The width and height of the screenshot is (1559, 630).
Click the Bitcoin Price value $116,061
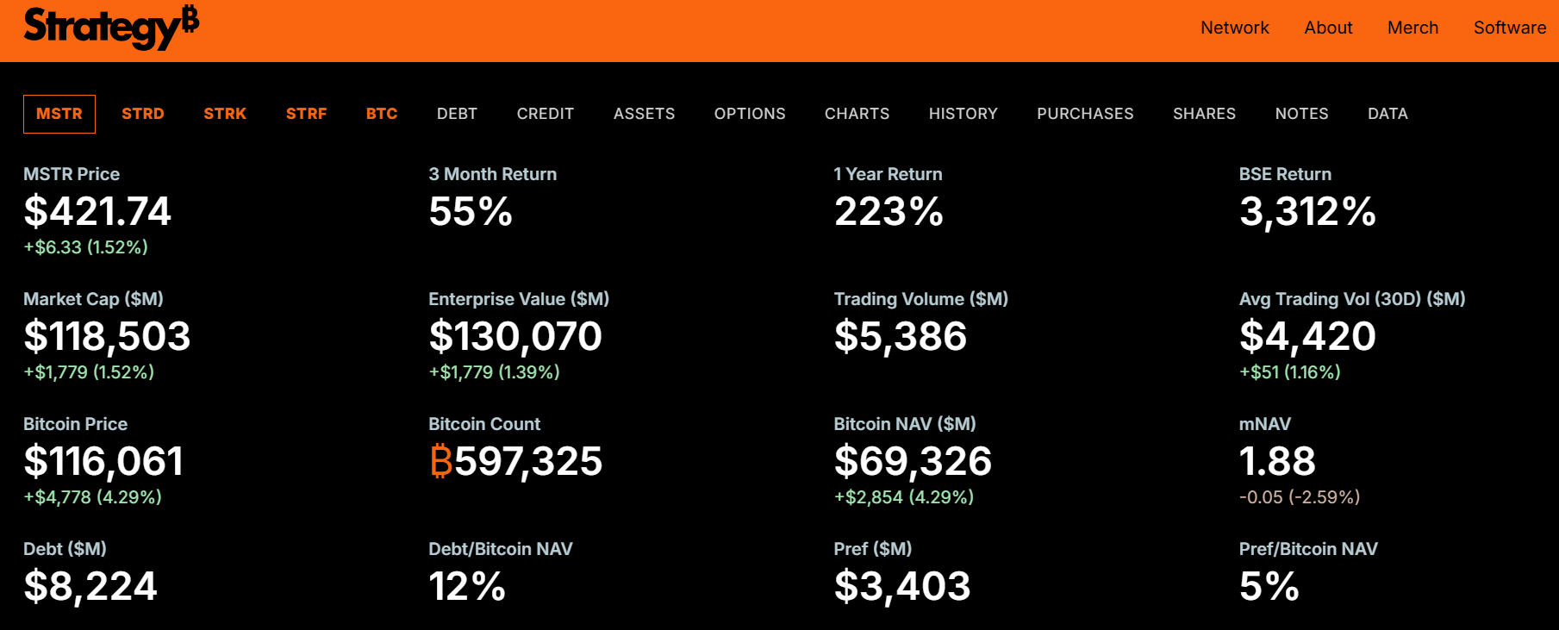pyautogui.click(x=103, y=462)
